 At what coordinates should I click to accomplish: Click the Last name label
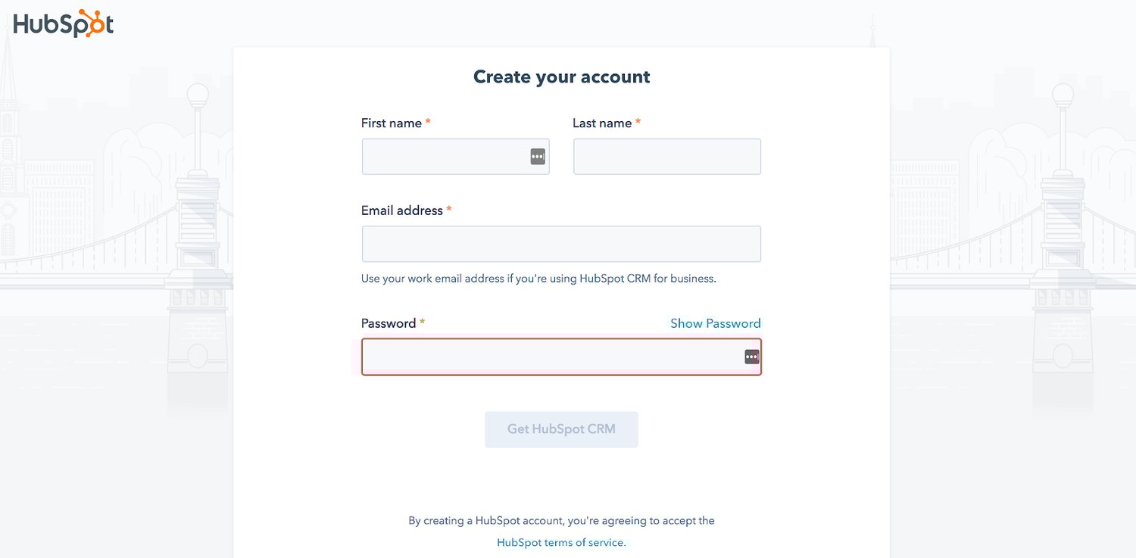602,123
